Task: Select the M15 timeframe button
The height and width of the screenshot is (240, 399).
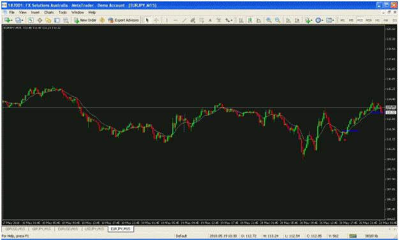Action: pos(360,20)
